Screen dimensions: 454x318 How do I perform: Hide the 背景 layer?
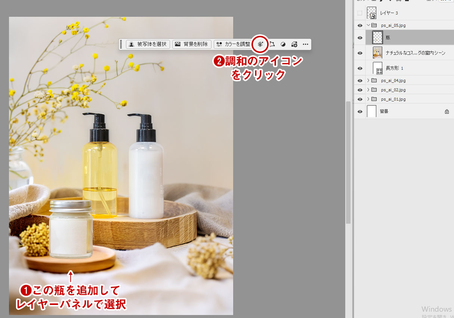coord(360,111)
